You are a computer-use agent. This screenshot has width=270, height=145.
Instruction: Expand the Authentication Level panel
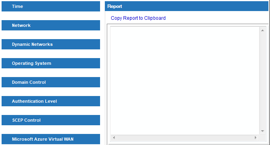click(51, 101)
